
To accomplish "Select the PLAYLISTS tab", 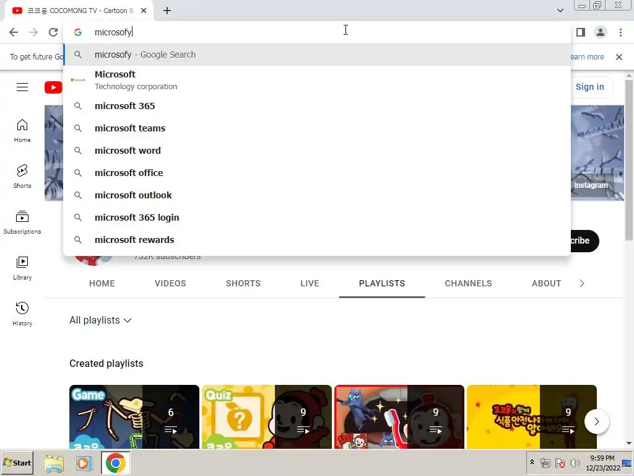I will (381, 283).
